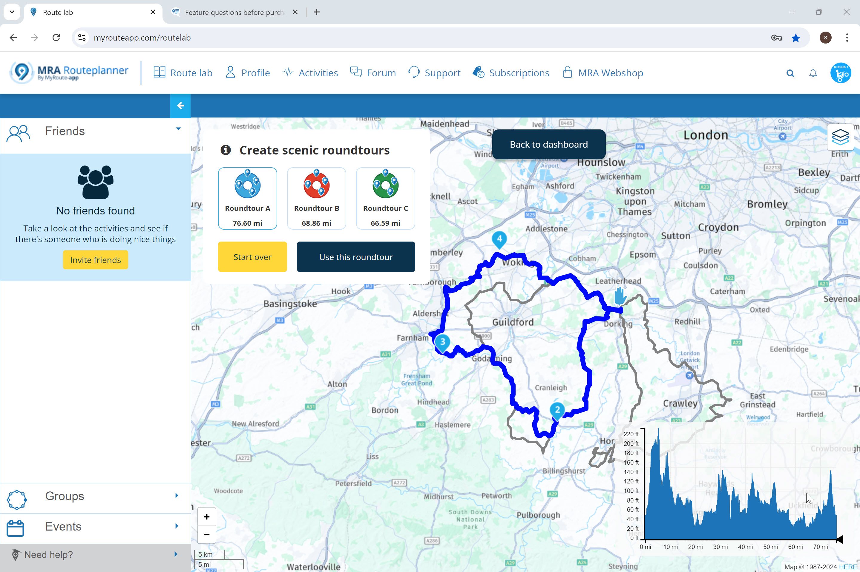Viewport: 860px width, 572px height.
Task: Open the Support section
Action: point(434,72)
